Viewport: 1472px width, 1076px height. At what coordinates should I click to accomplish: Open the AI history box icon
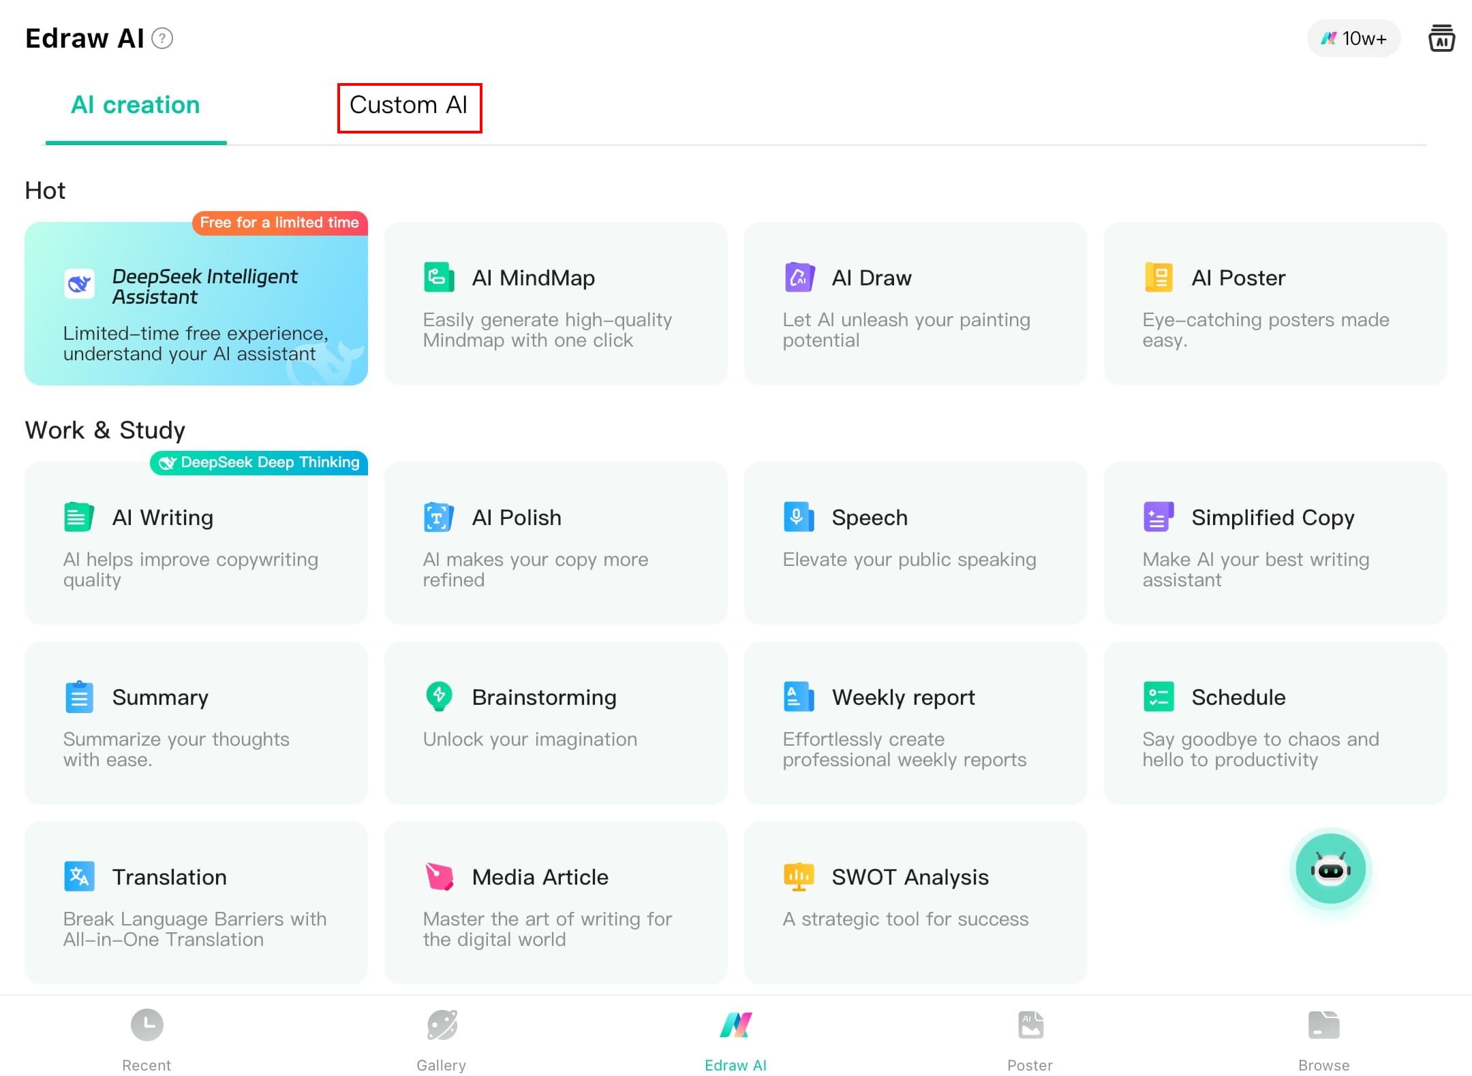1441,38
